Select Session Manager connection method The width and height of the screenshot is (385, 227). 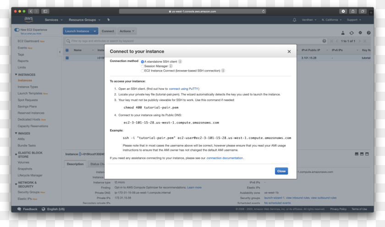(143, 66)
